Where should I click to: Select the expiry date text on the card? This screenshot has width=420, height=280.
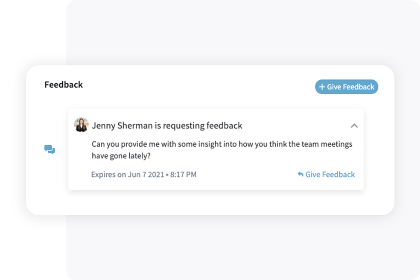coord(143,174)
